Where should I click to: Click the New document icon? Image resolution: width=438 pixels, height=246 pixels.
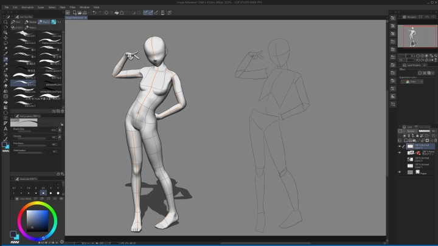click(x=75, y=13)
